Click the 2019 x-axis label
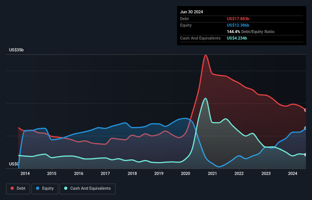The image size is (312, 200). point(159,173)
